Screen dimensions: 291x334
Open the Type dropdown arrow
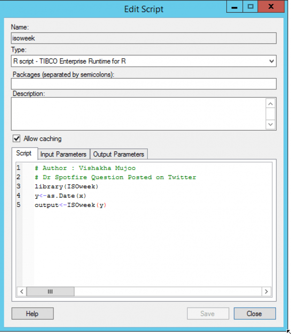pyautogui.click(x=271, y=62)
